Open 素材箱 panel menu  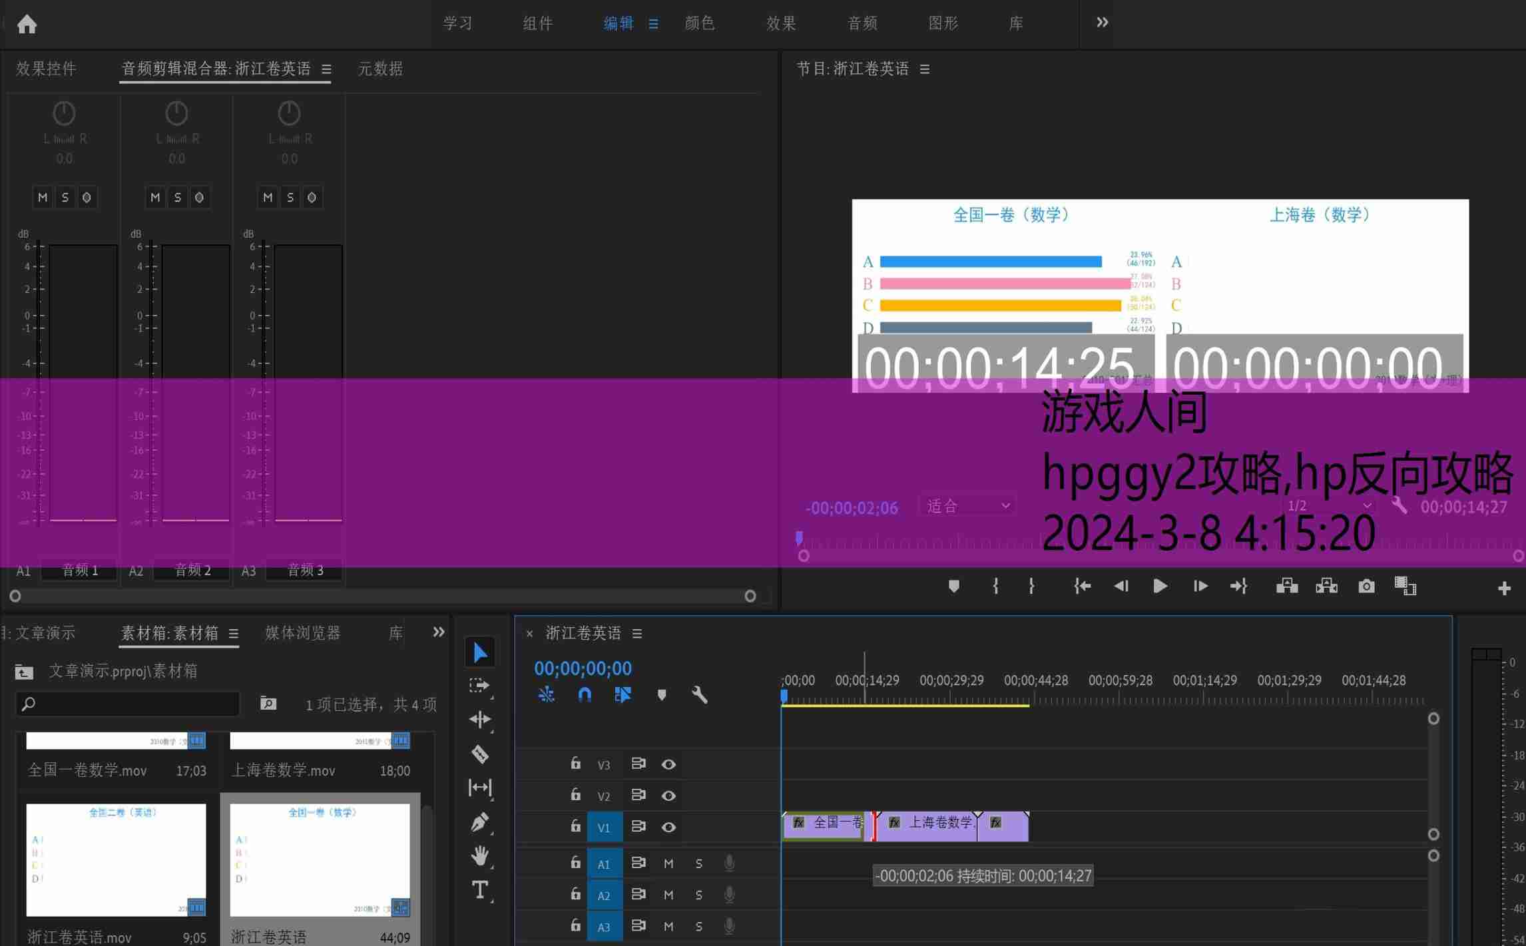[234, 634]
